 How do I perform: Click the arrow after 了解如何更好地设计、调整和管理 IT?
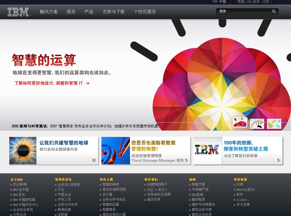point(87,83)
